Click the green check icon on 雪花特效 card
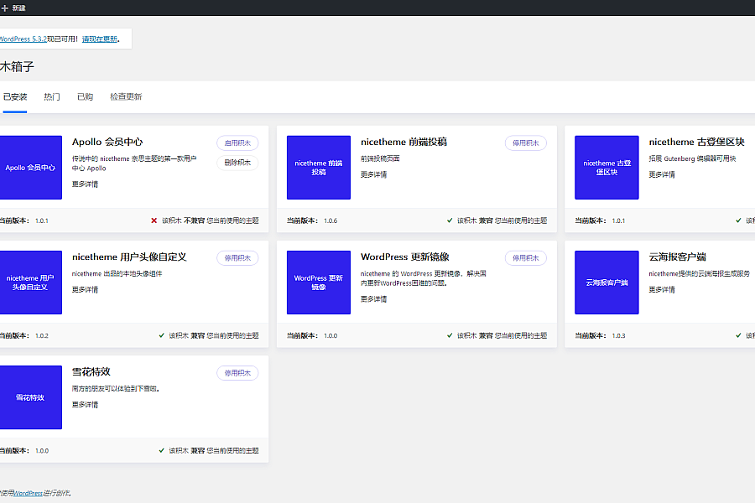Screen dimensions: 755x503 (x=162, y=450)
